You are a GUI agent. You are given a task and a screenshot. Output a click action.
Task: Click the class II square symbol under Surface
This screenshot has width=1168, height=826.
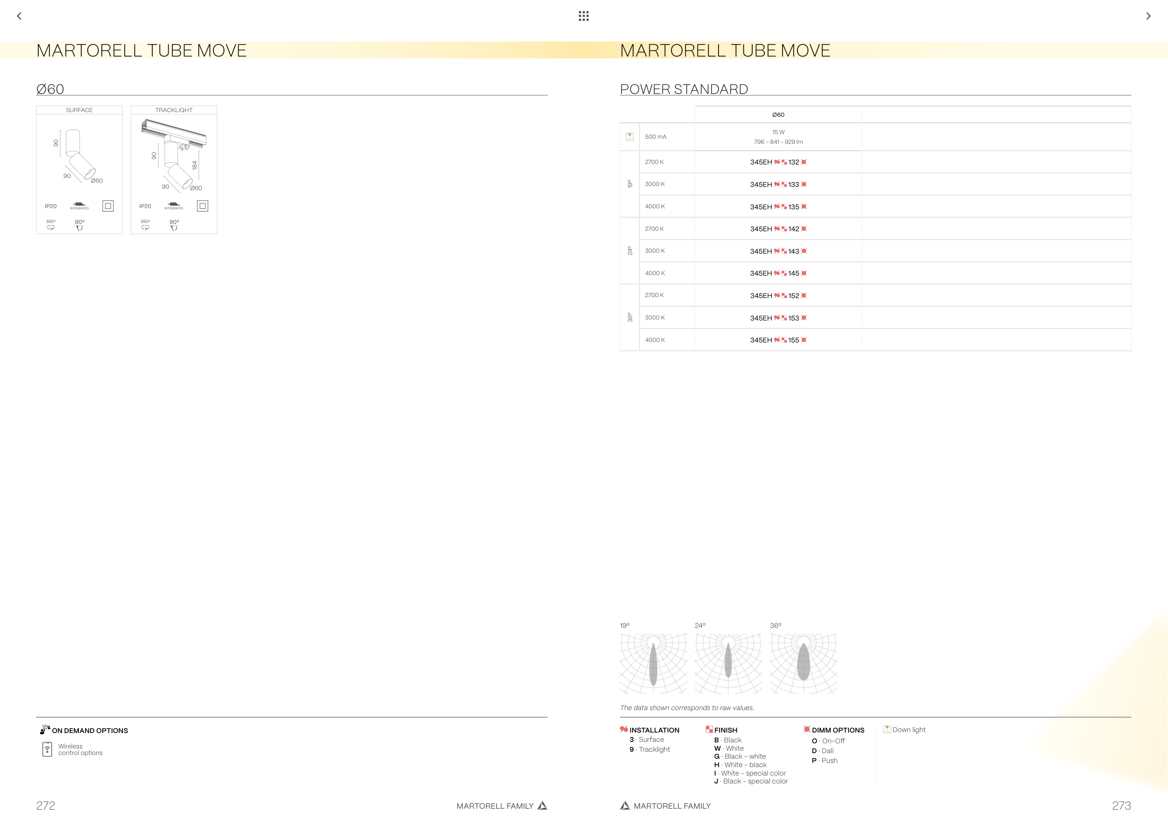[108, 206]
